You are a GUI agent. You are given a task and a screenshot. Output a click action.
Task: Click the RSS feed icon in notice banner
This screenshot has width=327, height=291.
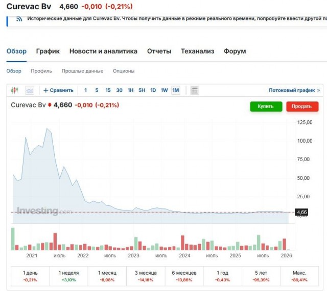point(19,19)
